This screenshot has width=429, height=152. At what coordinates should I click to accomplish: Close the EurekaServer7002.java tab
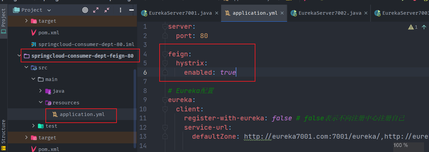pos(366,13)
